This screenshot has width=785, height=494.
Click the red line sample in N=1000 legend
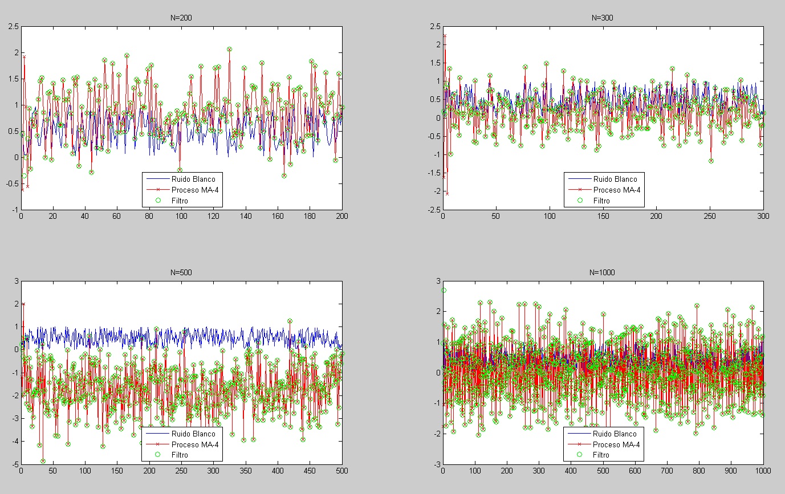click(x=580, y=444)
